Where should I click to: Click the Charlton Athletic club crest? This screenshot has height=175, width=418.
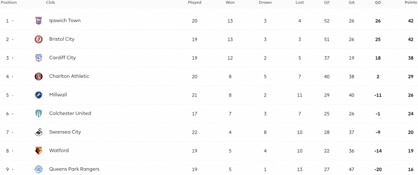[39, 77]
